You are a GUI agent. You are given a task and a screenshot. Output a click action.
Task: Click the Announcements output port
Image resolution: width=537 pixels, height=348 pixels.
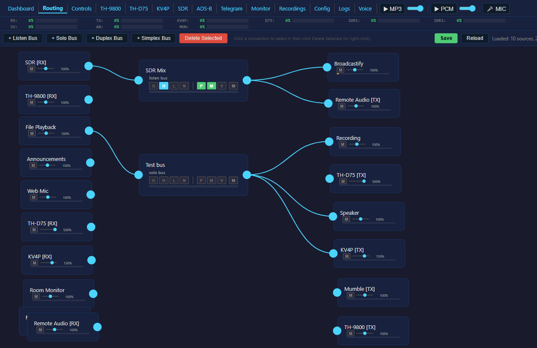pyautogui.click(x=90, y=162)
